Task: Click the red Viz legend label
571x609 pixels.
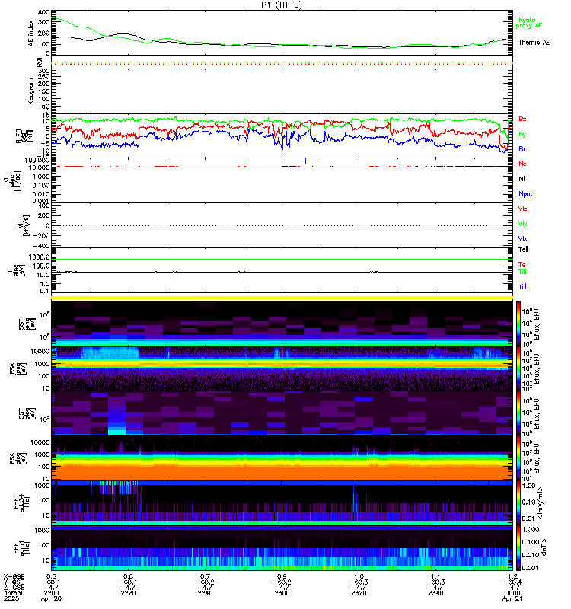Action: [x=522, y=209]
